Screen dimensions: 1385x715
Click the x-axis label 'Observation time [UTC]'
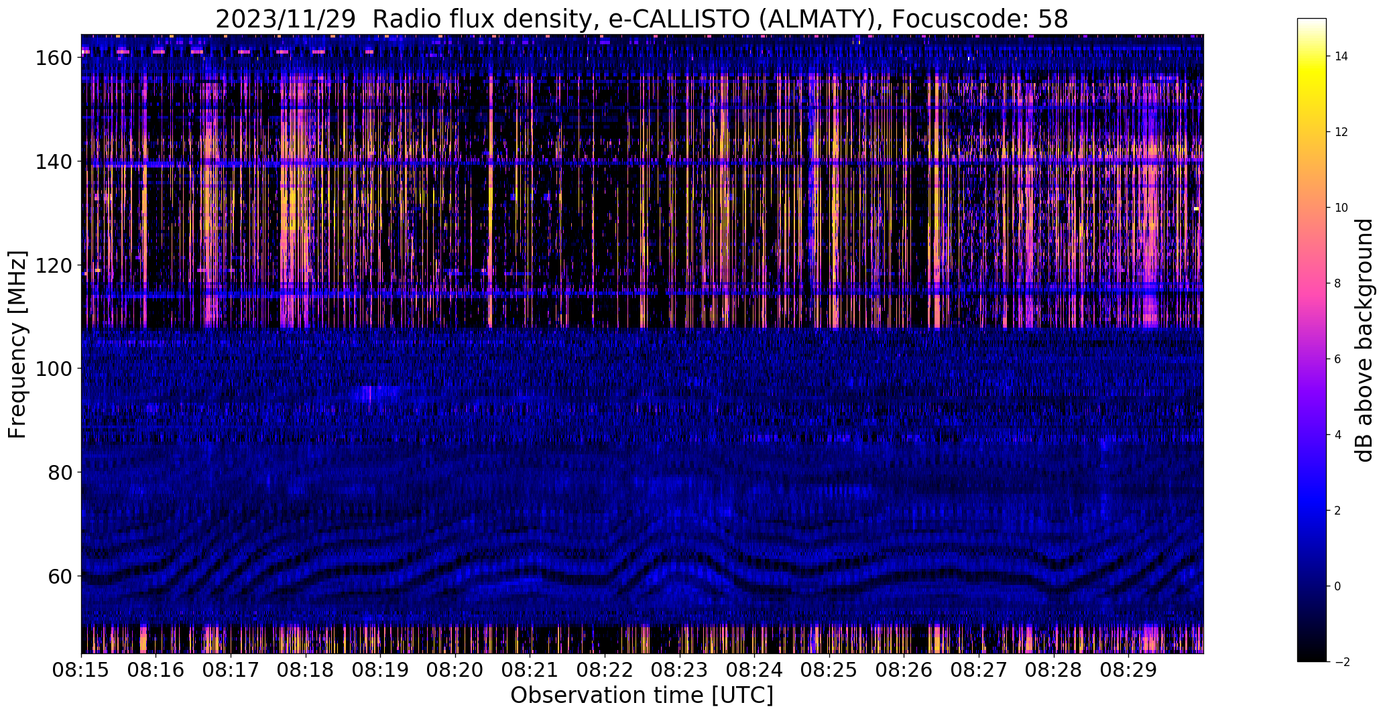point(642,696)
